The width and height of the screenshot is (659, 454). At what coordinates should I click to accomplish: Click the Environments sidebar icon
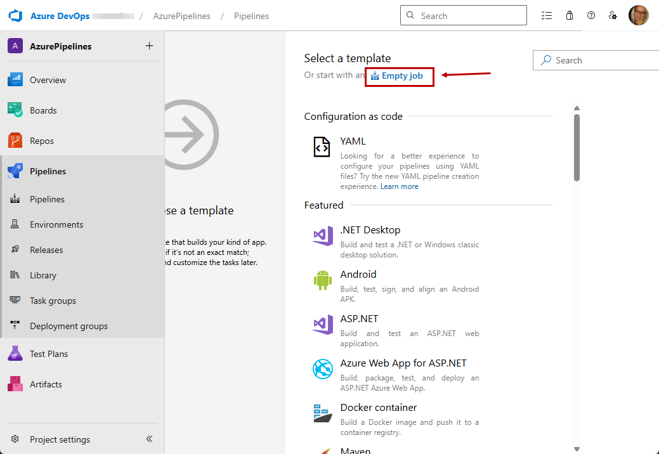pyautogui.click(x=15, y=224)
